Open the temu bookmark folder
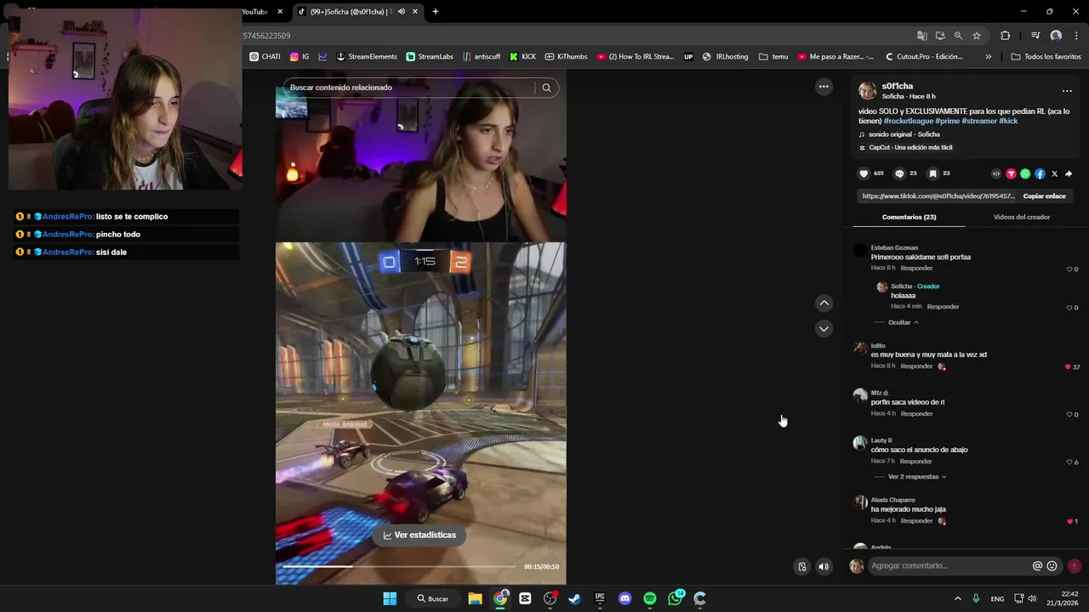This screenshot has width=1089, height=612. coord(773,57)
